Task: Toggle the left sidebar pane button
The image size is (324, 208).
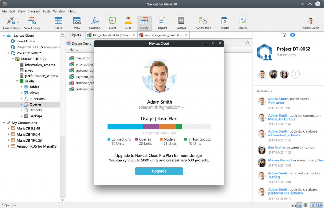Action: click(x=314, y=205)
